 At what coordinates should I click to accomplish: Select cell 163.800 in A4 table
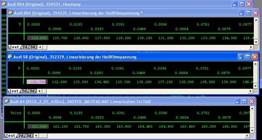click(124, 126)
